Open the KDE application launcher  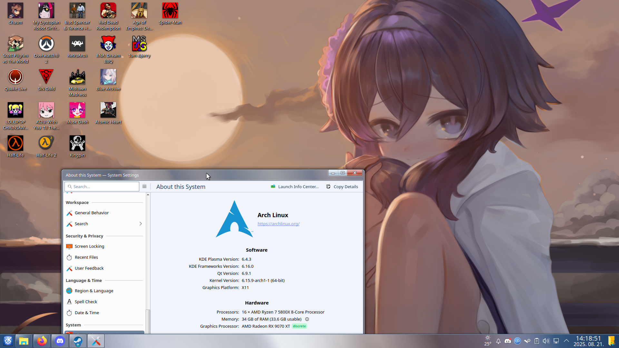point(8,341)
